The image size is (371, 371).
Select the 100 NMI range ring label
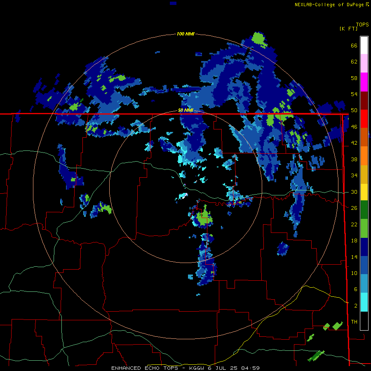(x=185, y=34)
